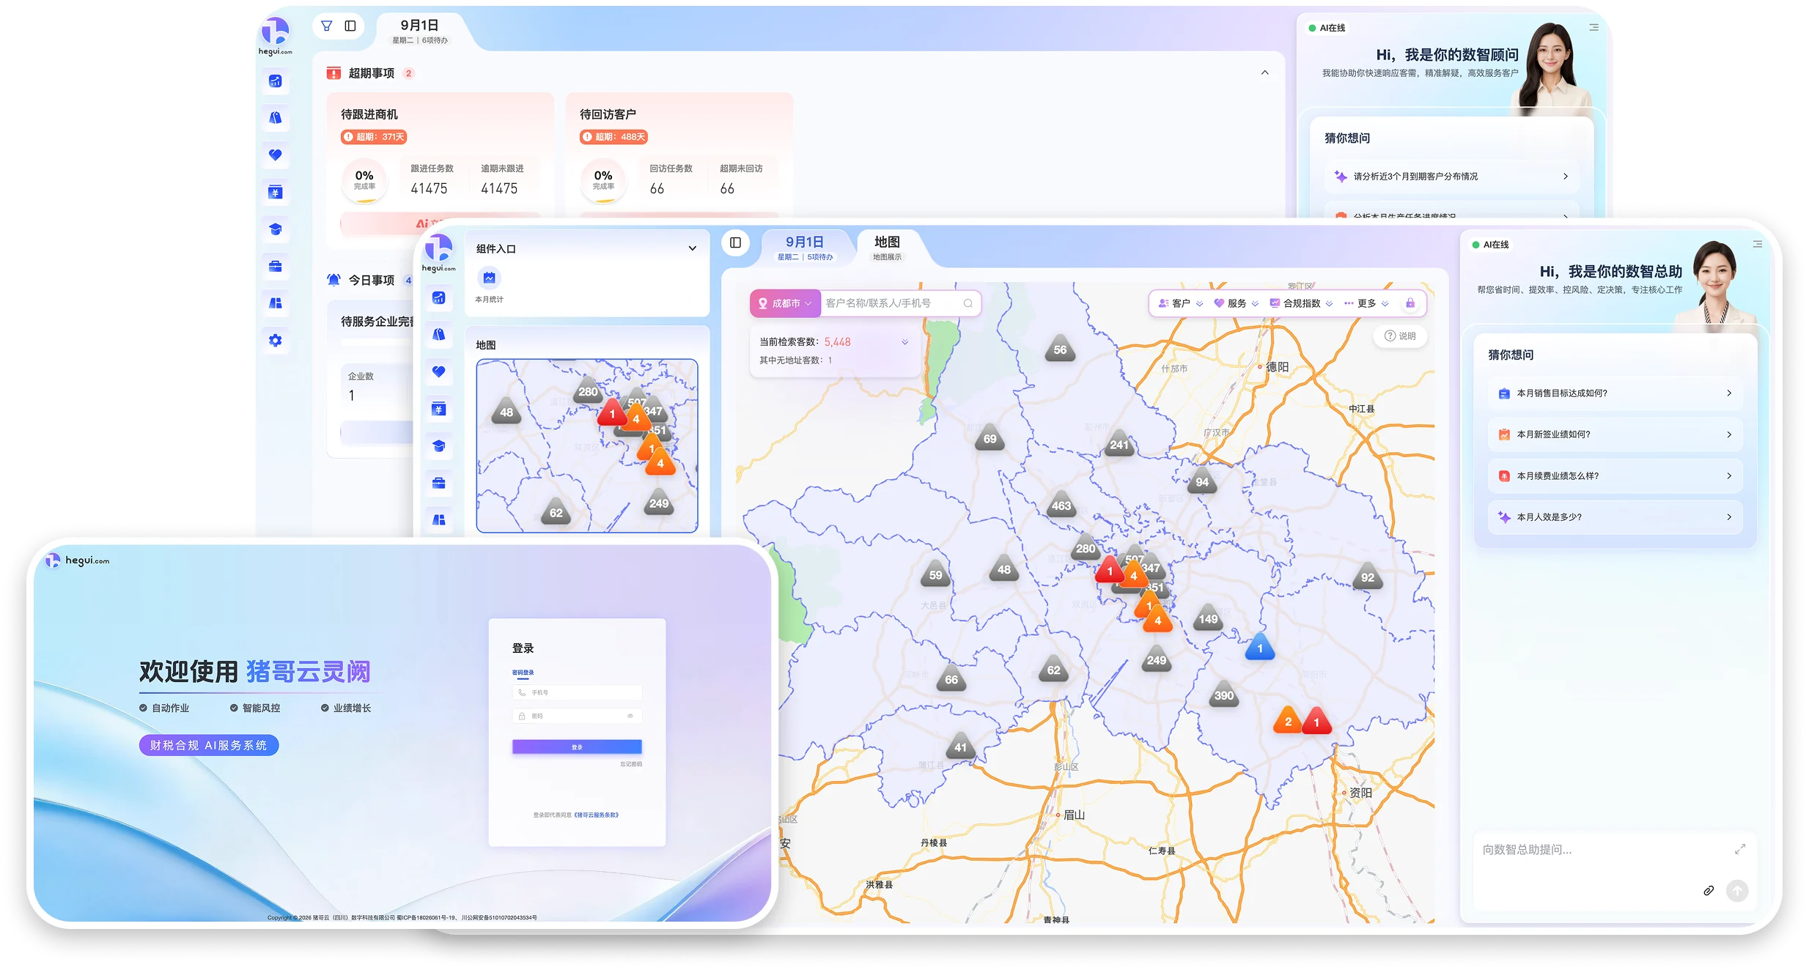The height and width of the screenshot is (970, 1809).
Task: Open the 本月统计 widget icon
Action: pyautogui.click(x=489, y=278)
